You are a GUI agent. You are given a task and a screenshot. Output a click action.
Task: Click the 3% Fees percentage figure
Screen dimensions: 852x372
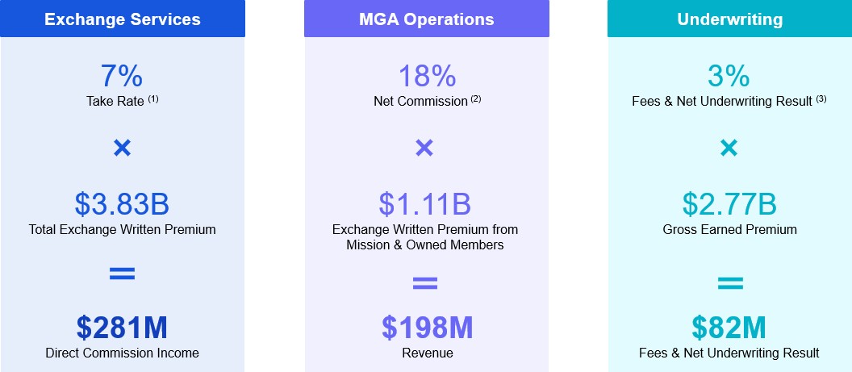(x=729, y=77)
